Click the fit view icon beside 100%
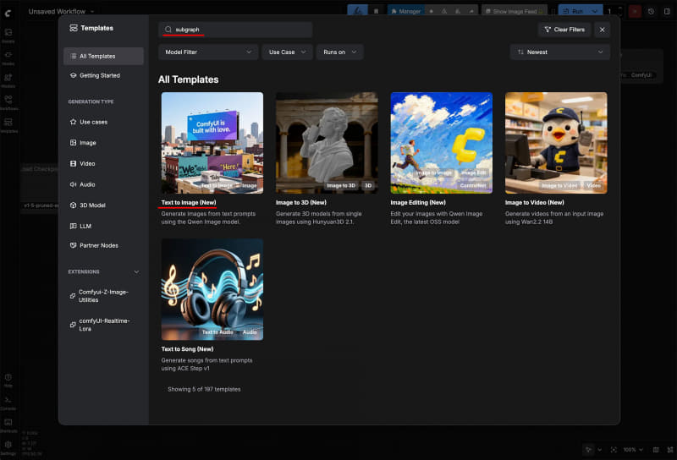677x460 pixels. pyautogui.click(x=614, y=450)
